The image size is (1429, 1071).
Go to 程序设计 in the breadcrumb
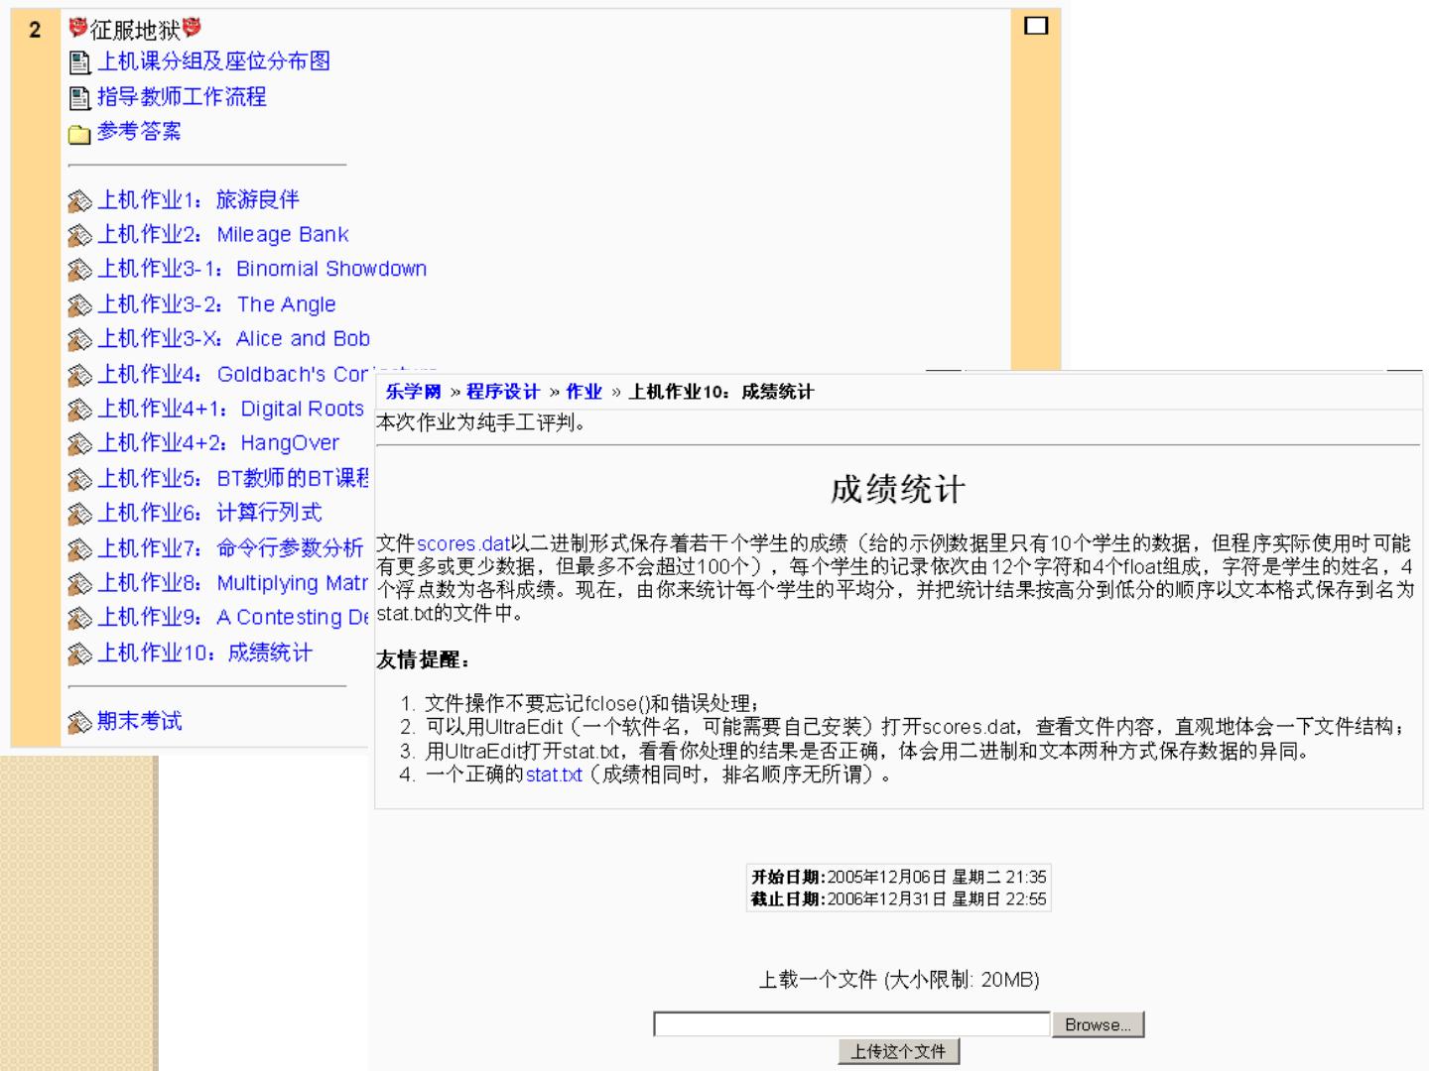503,392
